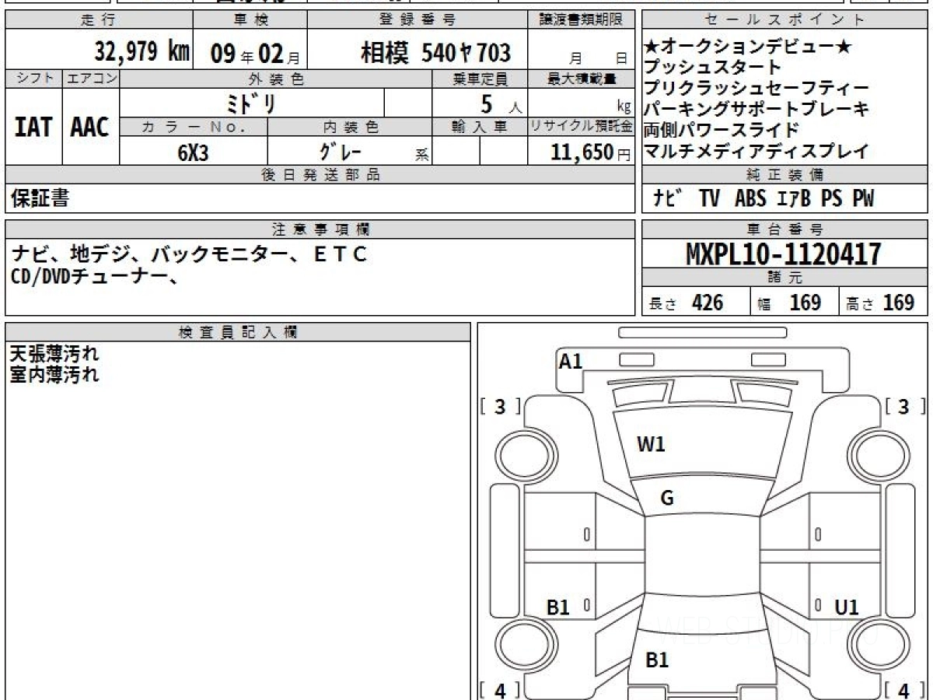The height and width of the screenshot is (700, 933).
Task: Click the IAT shift type cell
Action: (x=33, y=128)
